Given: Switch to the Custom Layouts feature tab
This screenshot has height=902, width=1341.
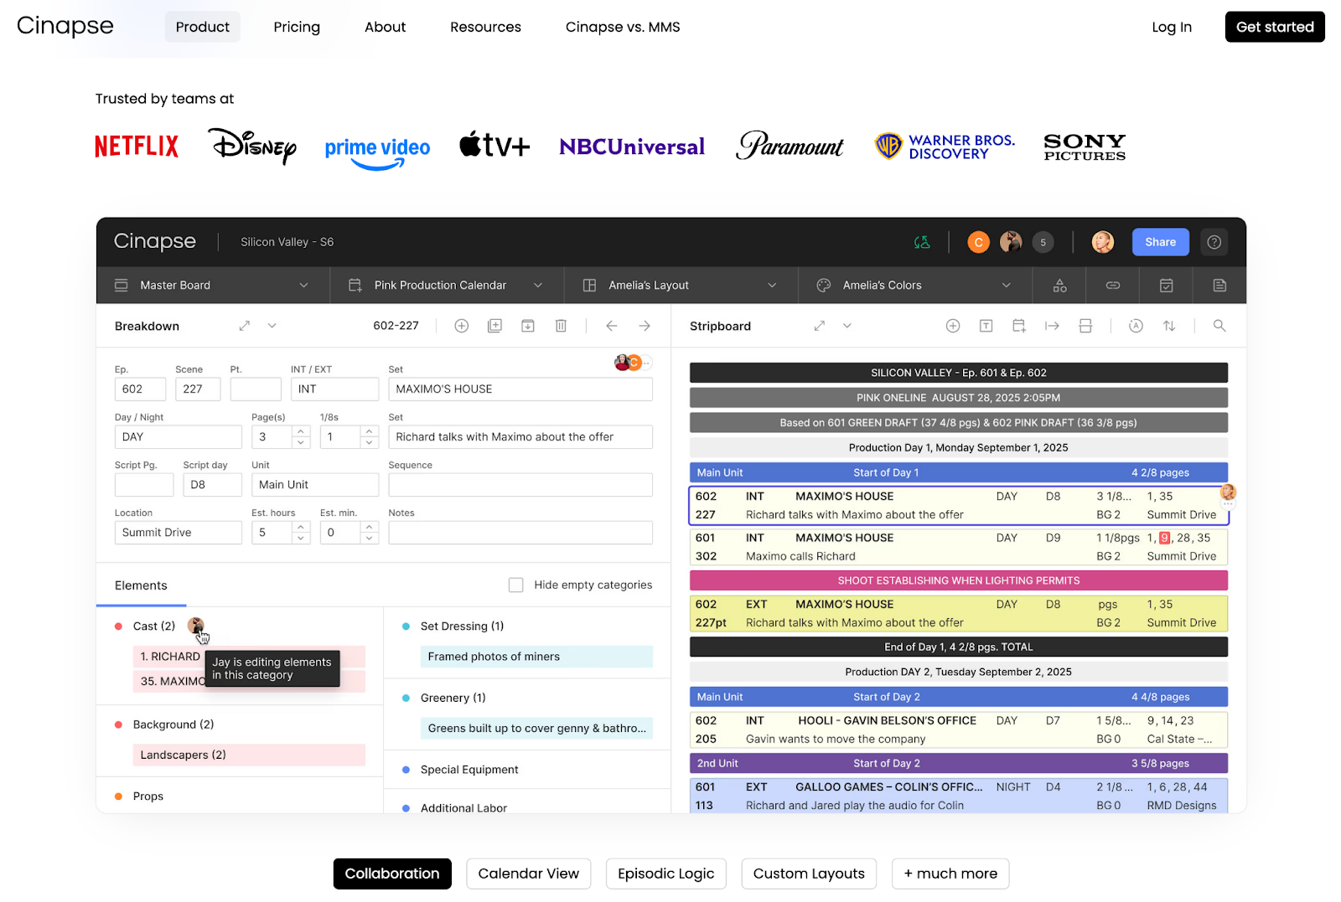Looking at the screenshot, I should 809,874.
